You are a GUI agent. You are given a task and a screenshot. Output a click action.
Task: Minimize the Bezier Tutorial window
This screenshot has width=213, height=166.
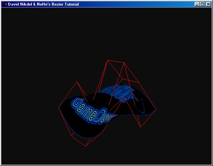pos(197,4)
